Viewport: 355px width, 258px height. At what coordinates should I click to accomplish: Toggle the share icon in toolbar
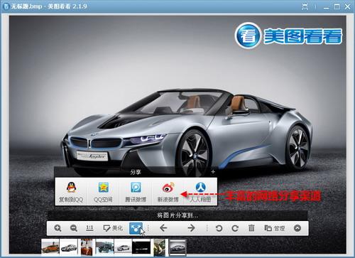coord(136,228)
